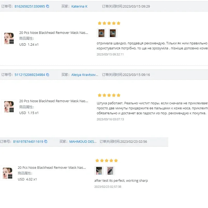
Task: Click product thumbnail in Alesya order
Action: pos(9,107)
